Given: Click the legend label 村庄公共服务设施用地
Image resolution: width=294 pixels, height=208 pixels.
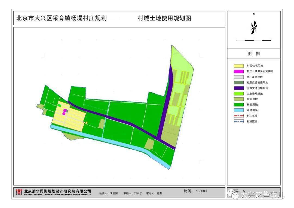Looking at the screenshot, I should click(260, 71).
